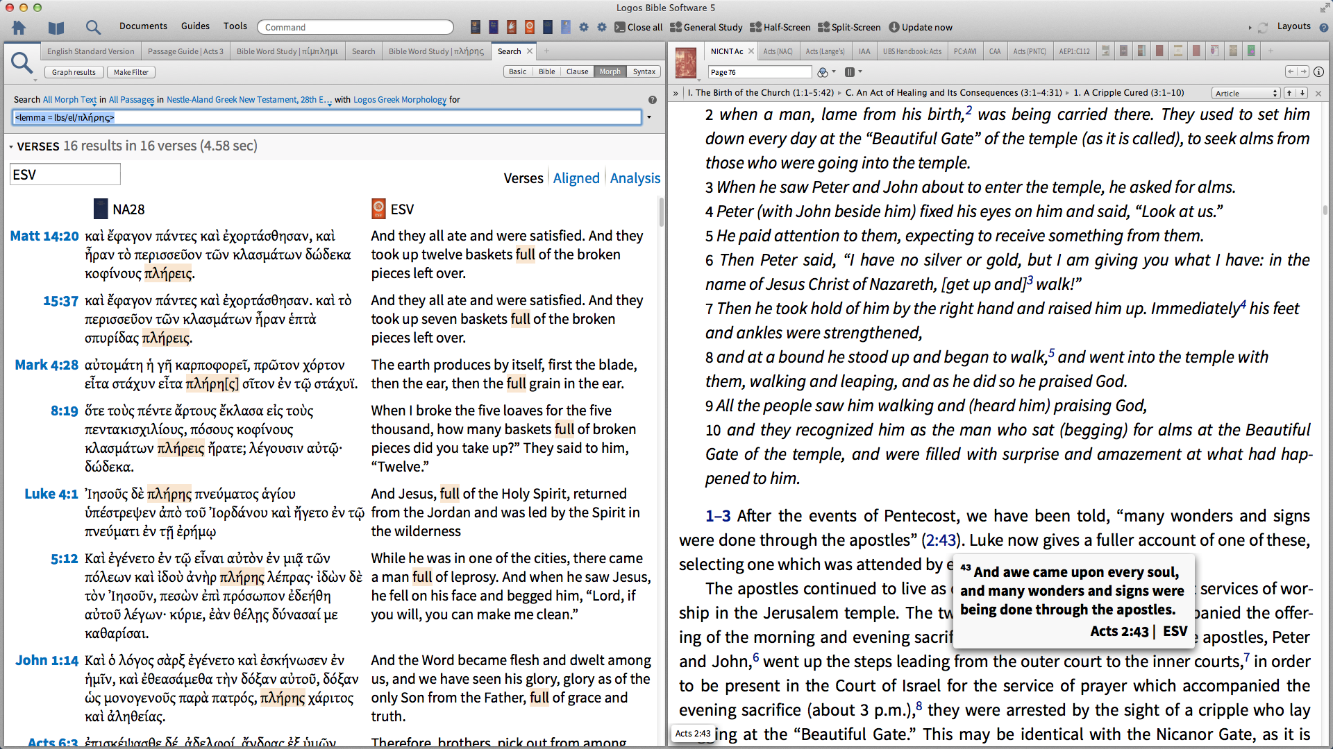
Task: Select the Clause search type
Action: [577, 72]
